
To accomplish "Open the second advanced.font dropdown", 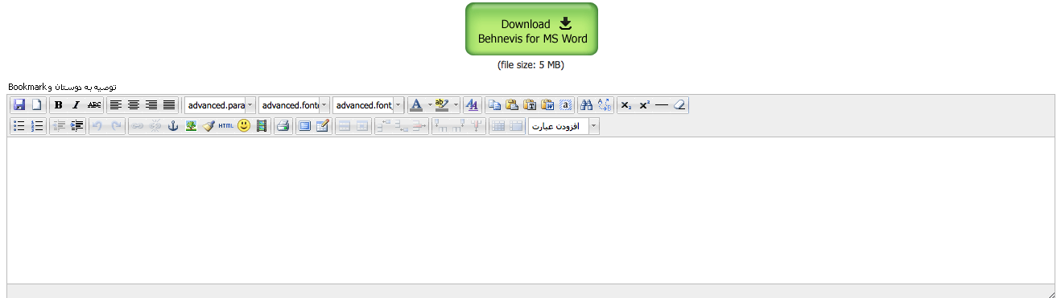I will pyautogui.click(x=368, y=105).
